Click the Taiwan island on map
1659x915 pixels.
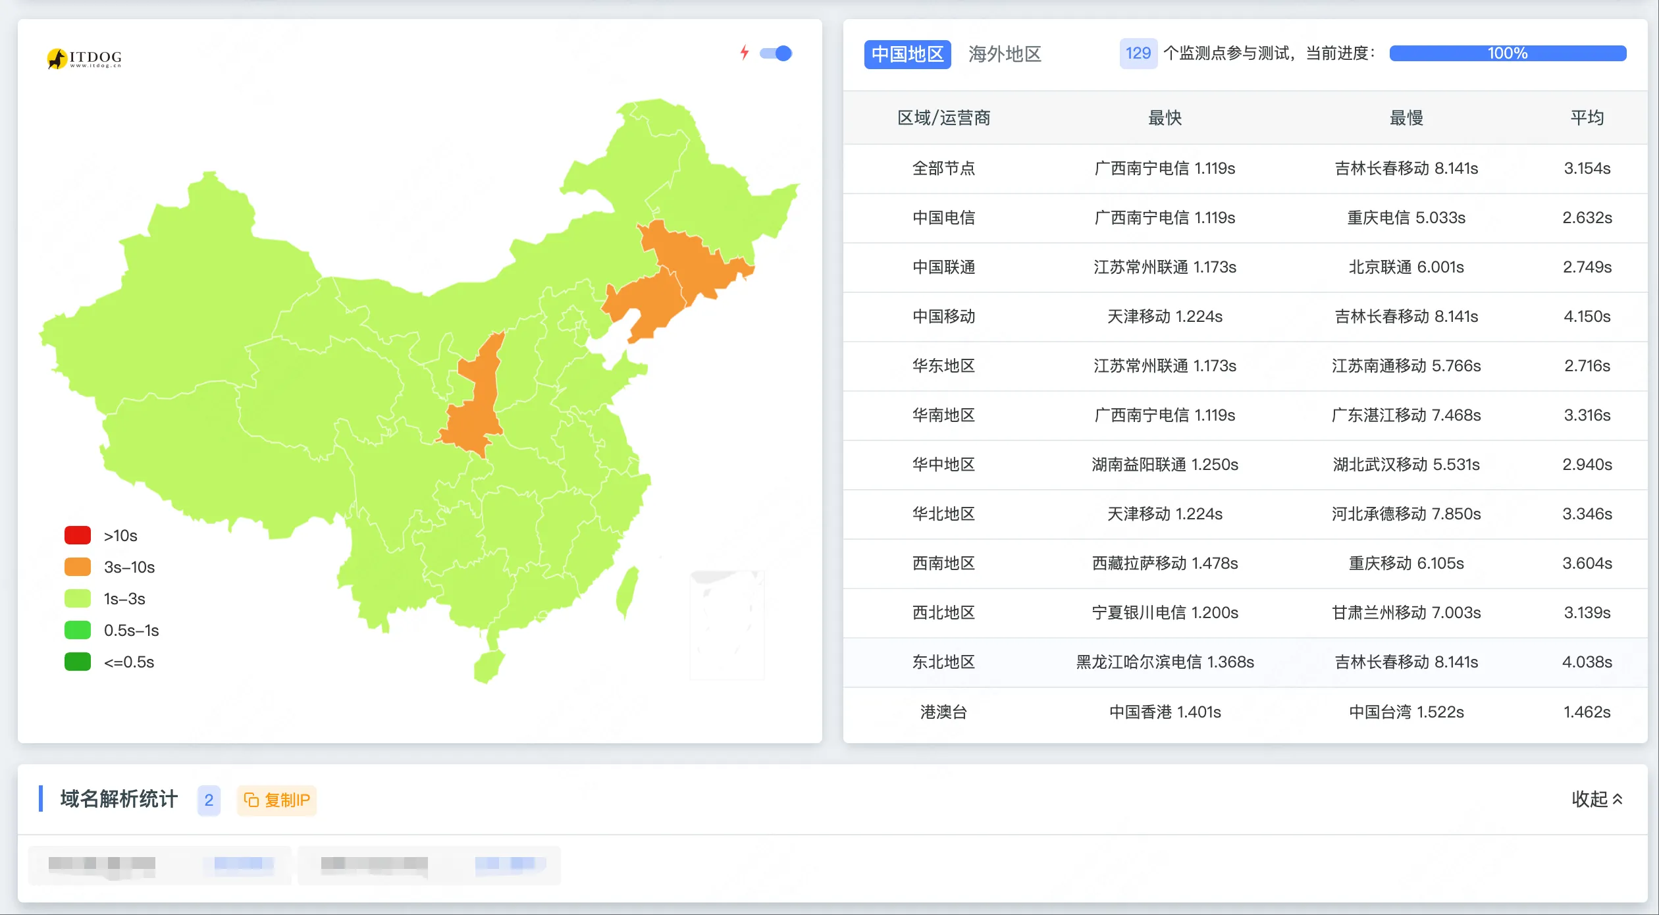coord(626,592)
